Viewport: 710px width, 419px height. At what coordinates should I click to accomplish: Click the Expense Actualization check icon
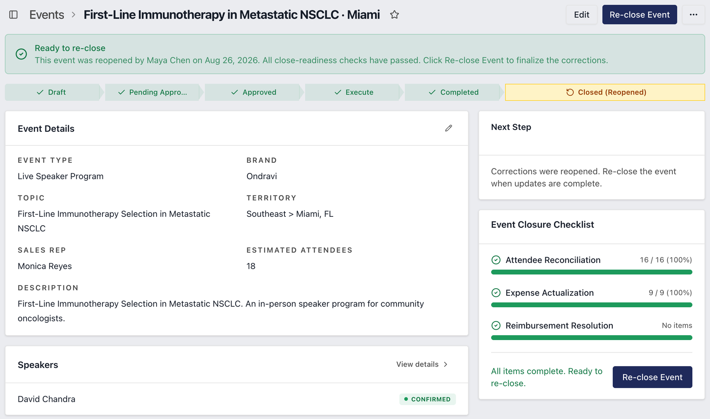[496, 293]
